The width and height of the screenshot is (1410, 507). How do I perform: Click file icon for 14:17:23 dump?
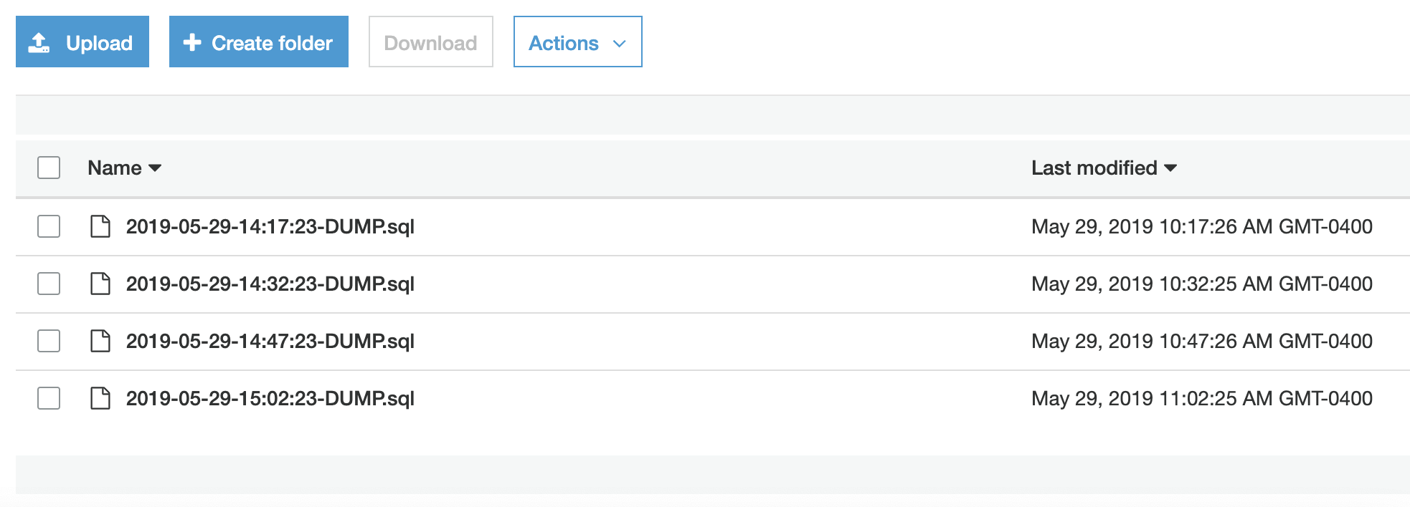[100, 226]
